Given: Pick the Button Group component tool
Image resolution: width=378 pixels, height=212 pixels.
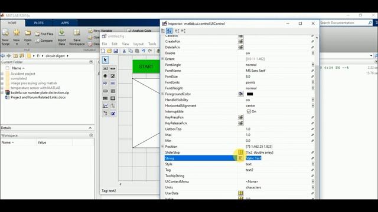Looking at the screenshot, I should tap(105, 114).
